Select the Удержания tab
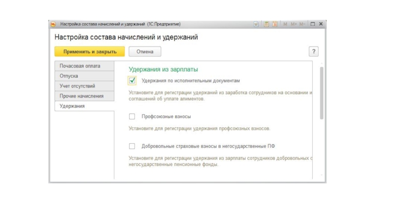This screenshot has width=396, height=223. coord(84,106)
